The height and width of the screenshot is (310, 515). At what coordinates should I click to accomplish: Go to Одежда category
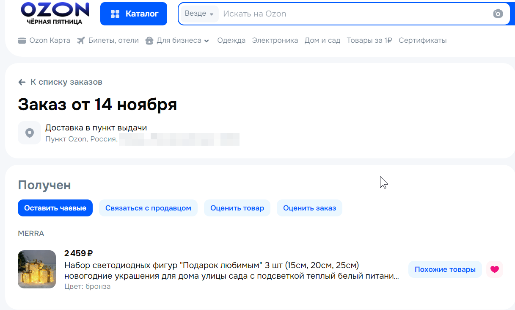click(231, 41)
